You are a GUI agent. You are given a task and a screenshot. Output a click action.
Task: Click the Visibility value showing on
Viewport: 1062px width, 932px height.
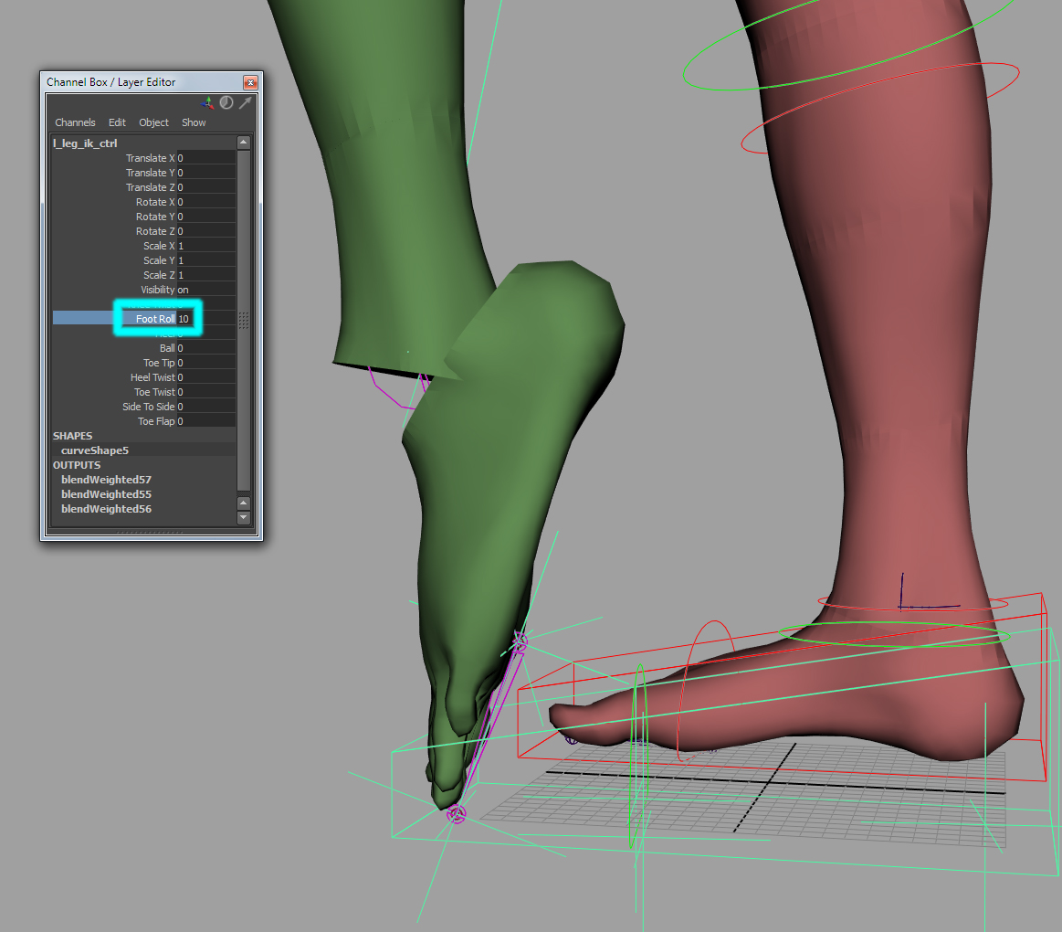(205, 290)
